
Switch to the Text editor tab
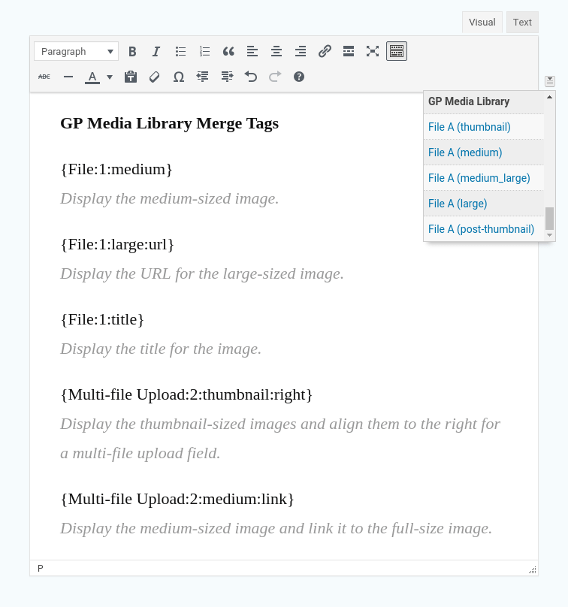coord(522,22)
